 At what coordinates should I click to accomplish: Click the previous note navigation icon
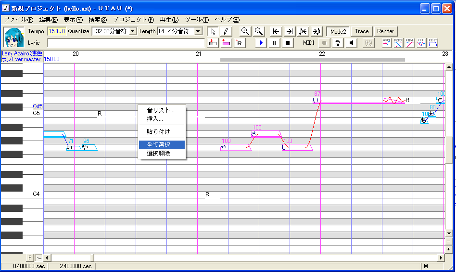click(x=303, y=31)
